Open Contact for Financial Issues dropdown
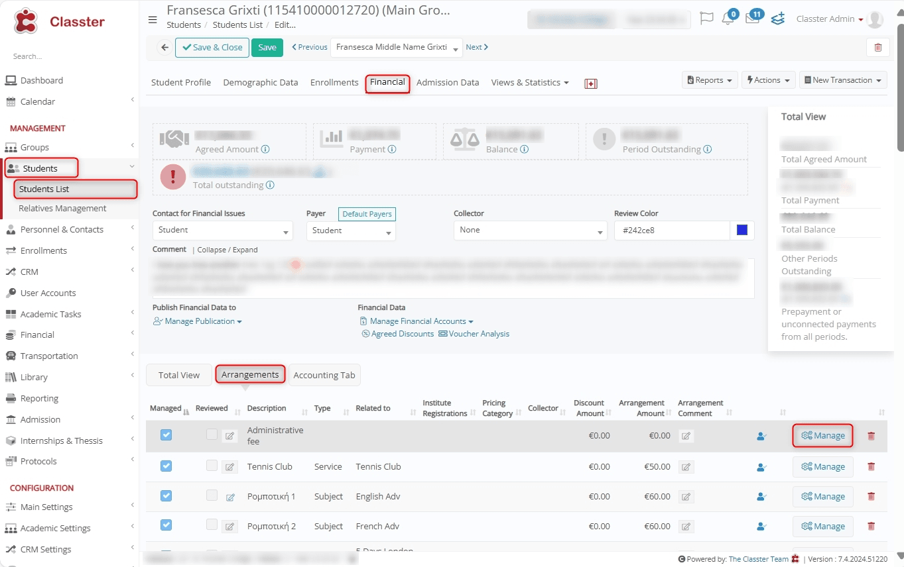This screenshot has width=904, height=567. 223,231
